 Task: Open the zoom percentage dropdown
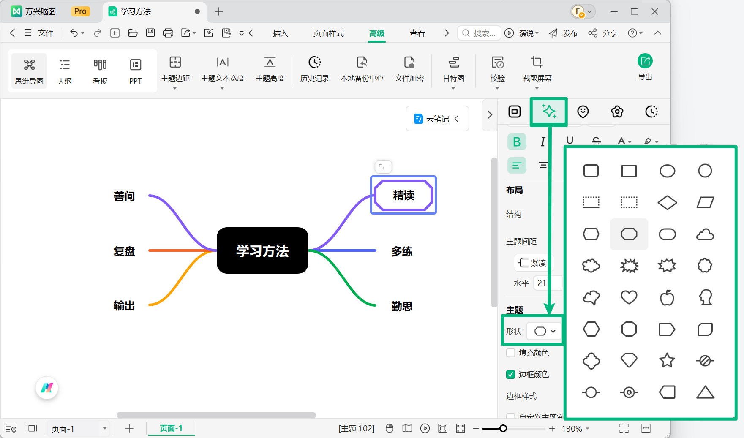click(588, 429)
